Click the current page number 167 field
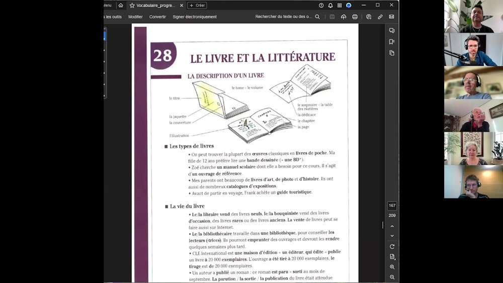 click(392, 206)
